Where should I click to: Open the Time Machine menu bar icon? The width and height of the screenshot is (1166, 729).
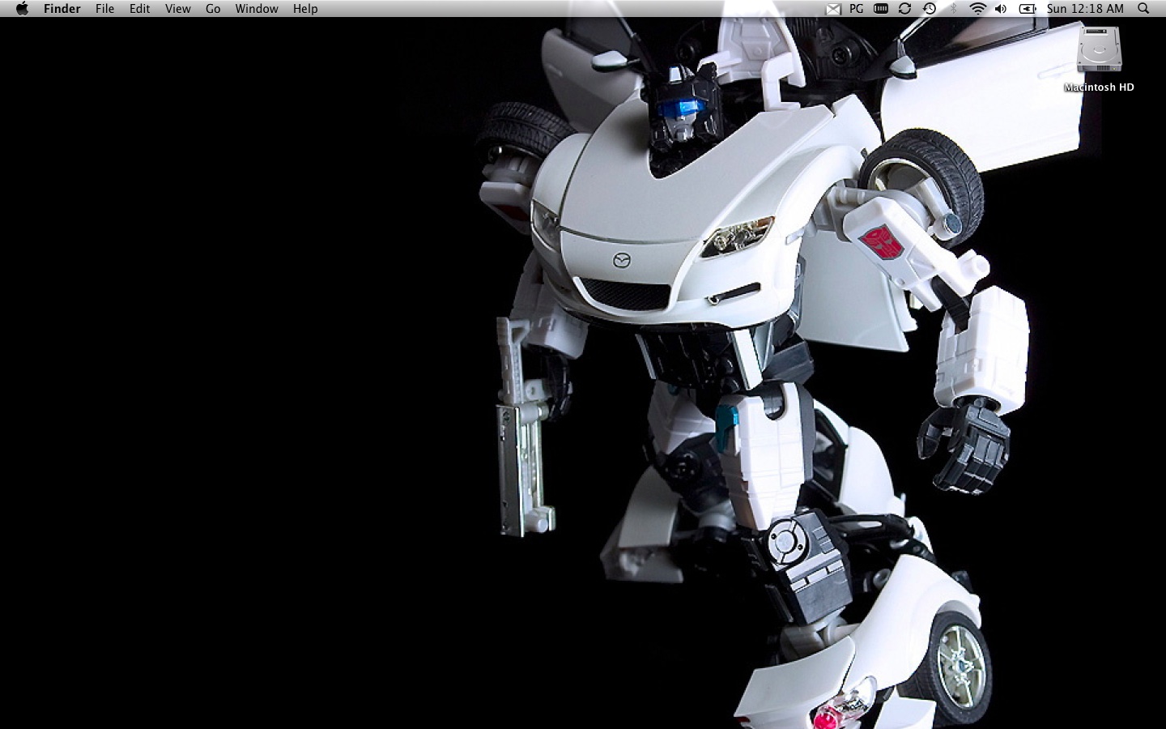pos(930,9)
